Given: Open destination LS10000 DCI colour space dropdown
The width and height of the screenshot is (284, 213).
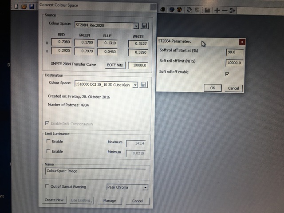Looking at the screenshot, I should [x=135, y=85].
